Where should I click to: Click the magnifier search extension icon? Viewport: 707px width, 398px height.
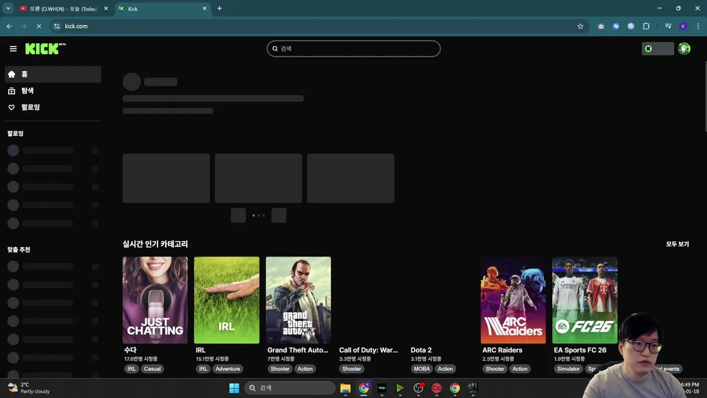tap(631, 26)
